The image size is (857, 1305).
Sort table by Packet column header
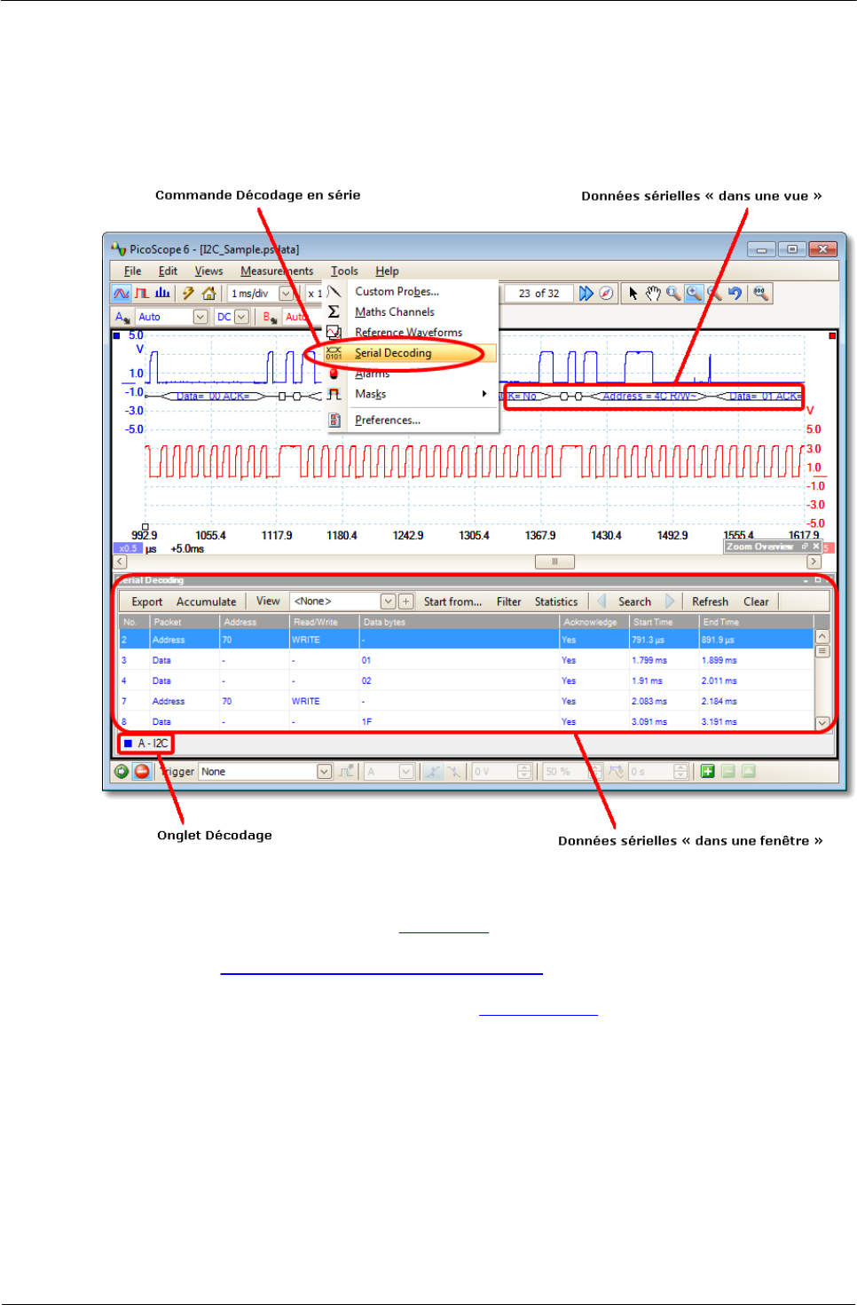[185, 622]
